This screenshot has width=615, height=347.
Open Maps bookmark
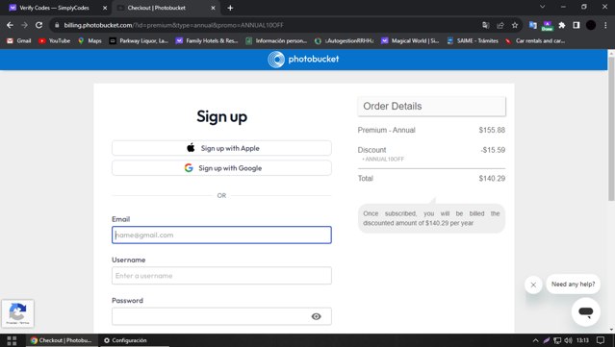point(90,40)
